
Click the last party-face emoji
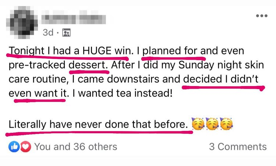[x=227, y=125]
